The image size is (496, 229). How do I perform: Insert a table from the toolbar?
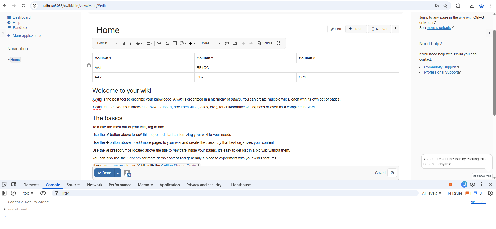(175, 43)
